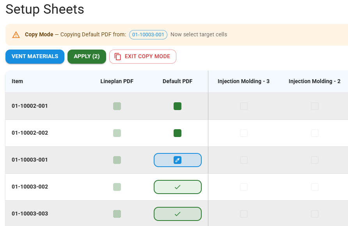
Task: Click the 'Copy Mode' bold label
Action: (39, 35)
